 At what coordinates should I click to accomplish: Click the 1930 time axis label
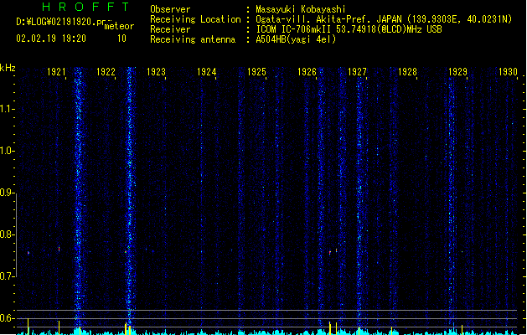(508, 72)
